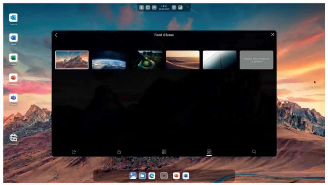This screenshot has width=328, height=185.
Task: Switch to the lock settings tab
Action: (119, 152)
